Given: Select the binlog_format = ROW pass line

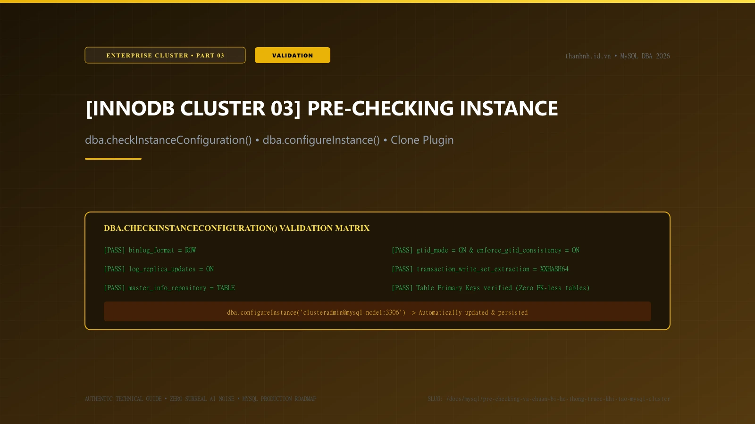Looking at the screenshot, I should [x=150, y=250].
